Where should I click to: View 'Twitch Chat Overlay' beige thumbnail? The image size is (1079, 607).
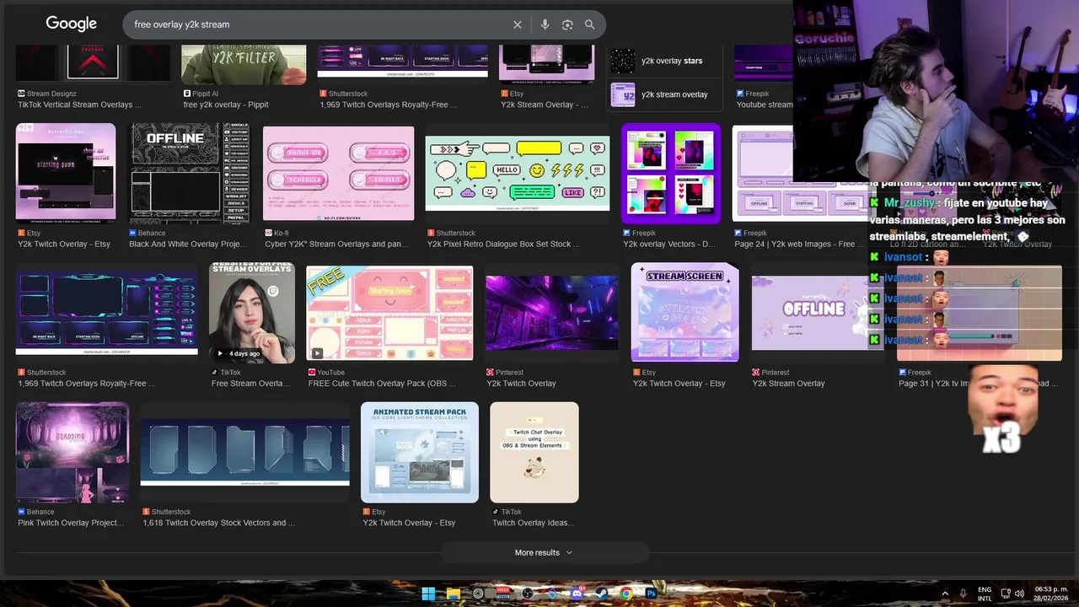click(534, 453)
